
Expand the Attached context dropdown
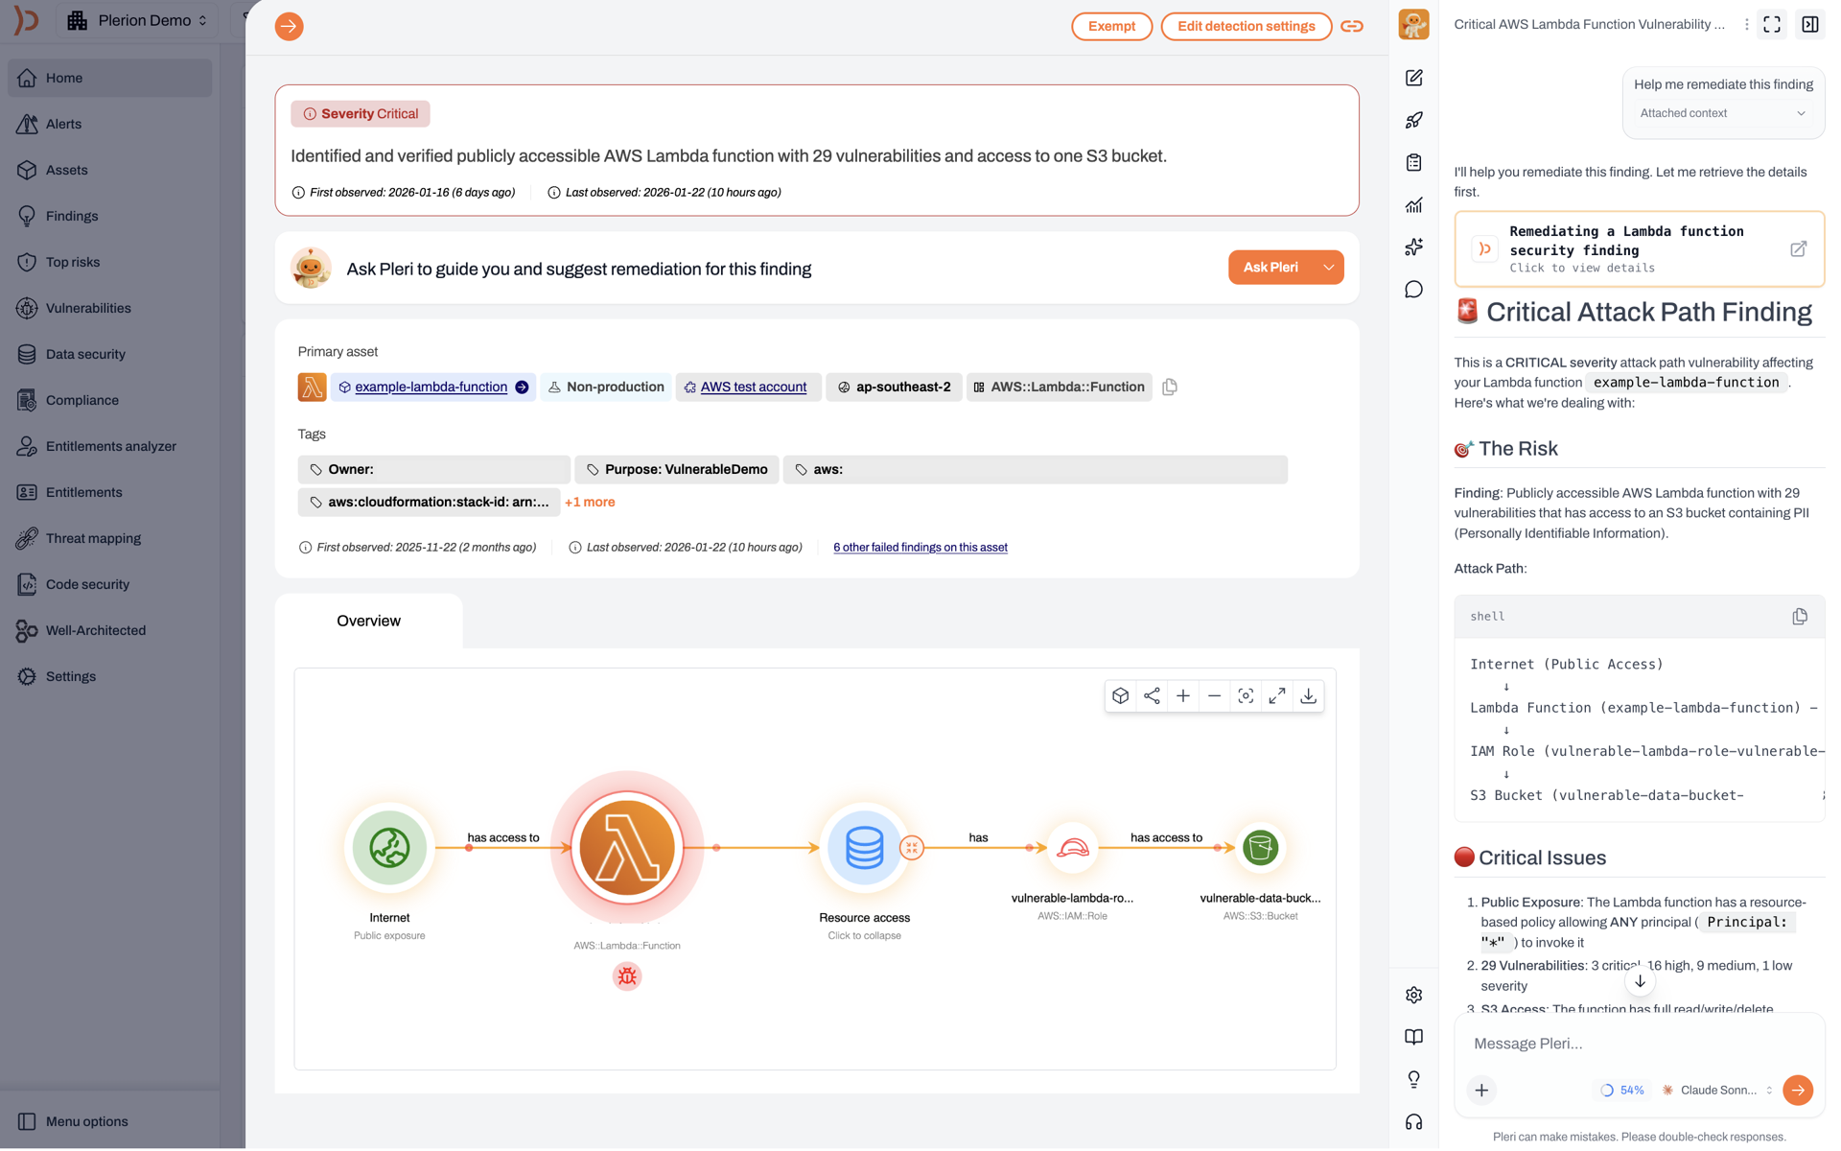tap(1722, 113)
